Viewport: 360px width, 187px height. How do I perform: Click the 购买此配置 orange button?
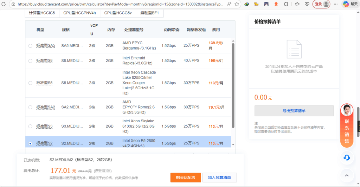[x=185, y=178]
